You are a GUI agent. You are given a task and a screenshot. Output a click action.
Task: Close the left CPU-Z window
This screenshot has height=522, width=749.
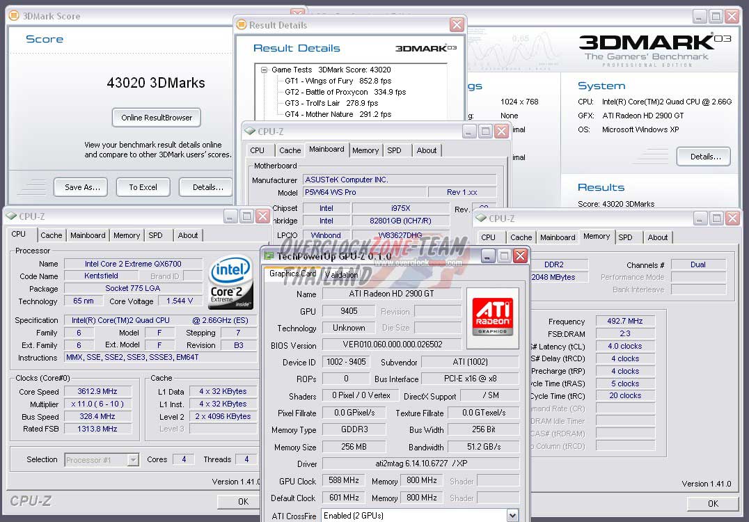click(x=262, y=216)
